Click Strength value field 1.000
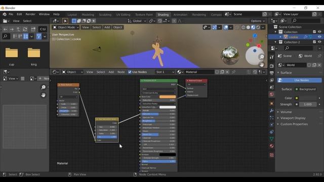Screen dimensions: 324x182 click(308, 105)
